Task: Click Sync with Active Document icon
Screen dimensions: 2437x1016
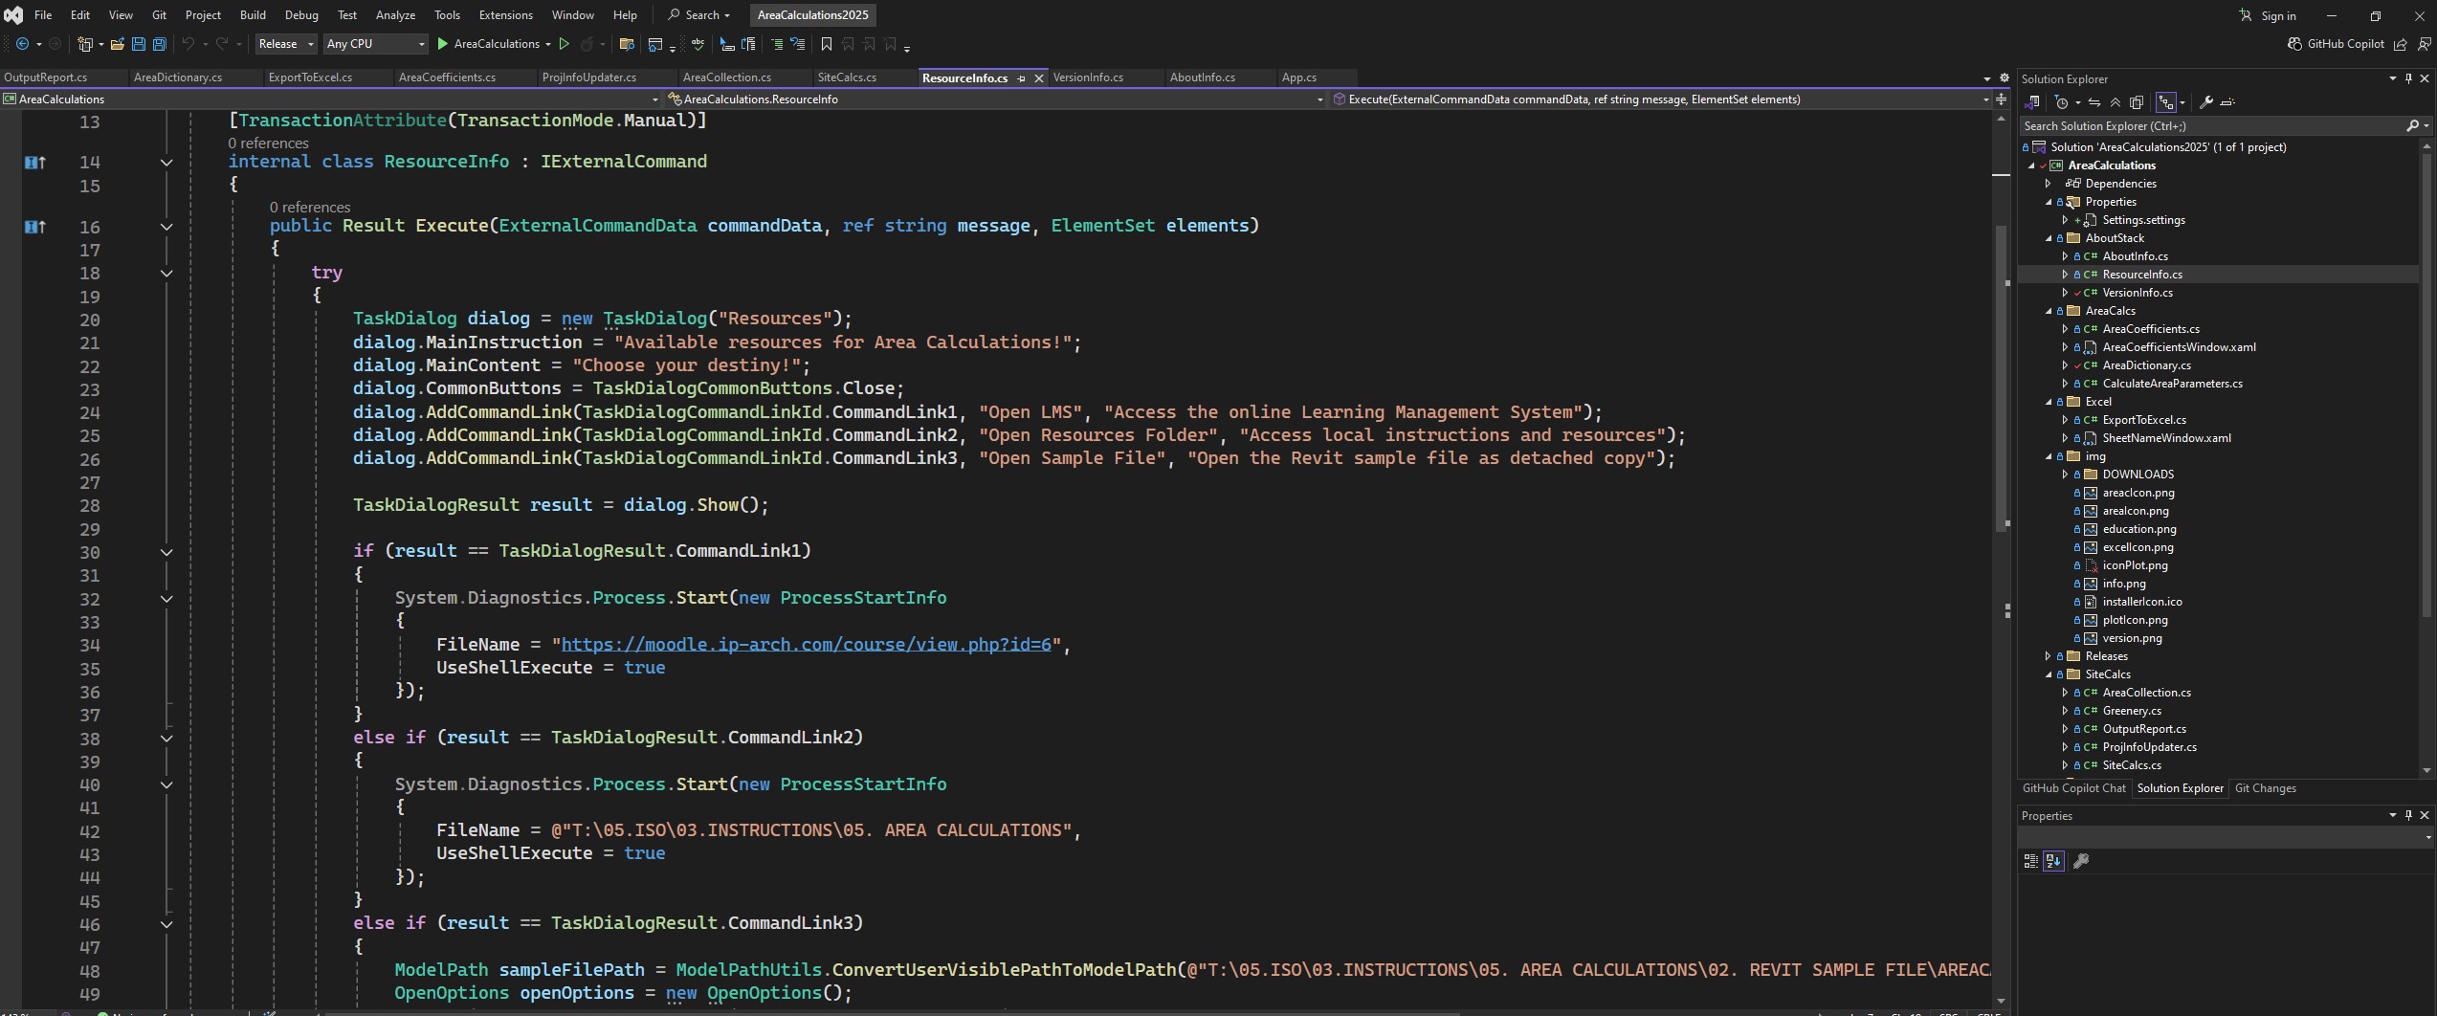Action: [x=2094, y=102]
